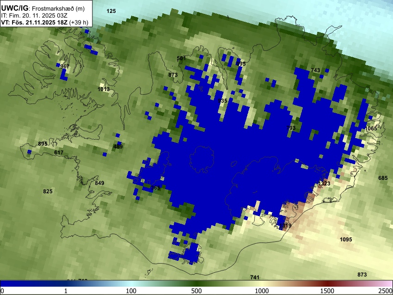Click the 365 map value
The width and height of the screenshot is (393, 295).
pos(155,188)
